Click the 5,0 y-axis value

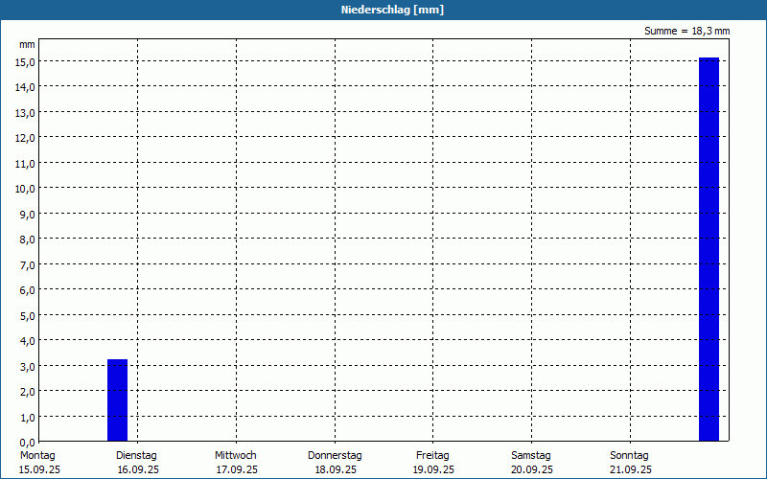(27, 316)
